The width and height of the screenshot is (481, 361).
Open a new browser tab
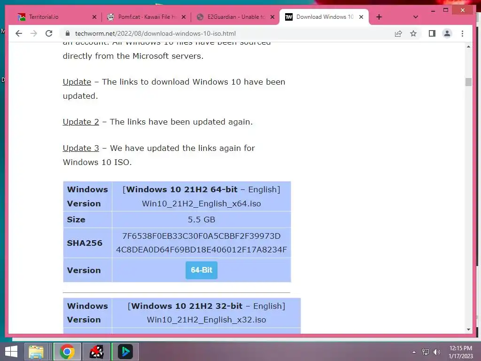tap(379, 17)
